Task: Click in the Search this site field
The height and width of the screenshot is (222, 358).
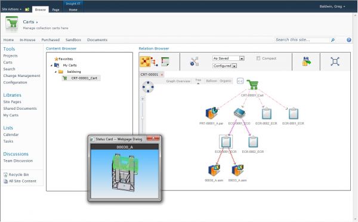Action: click(303, 40)
